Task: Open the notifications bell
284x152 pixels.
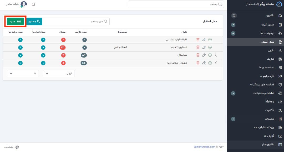Action: [x=33, y=4]
